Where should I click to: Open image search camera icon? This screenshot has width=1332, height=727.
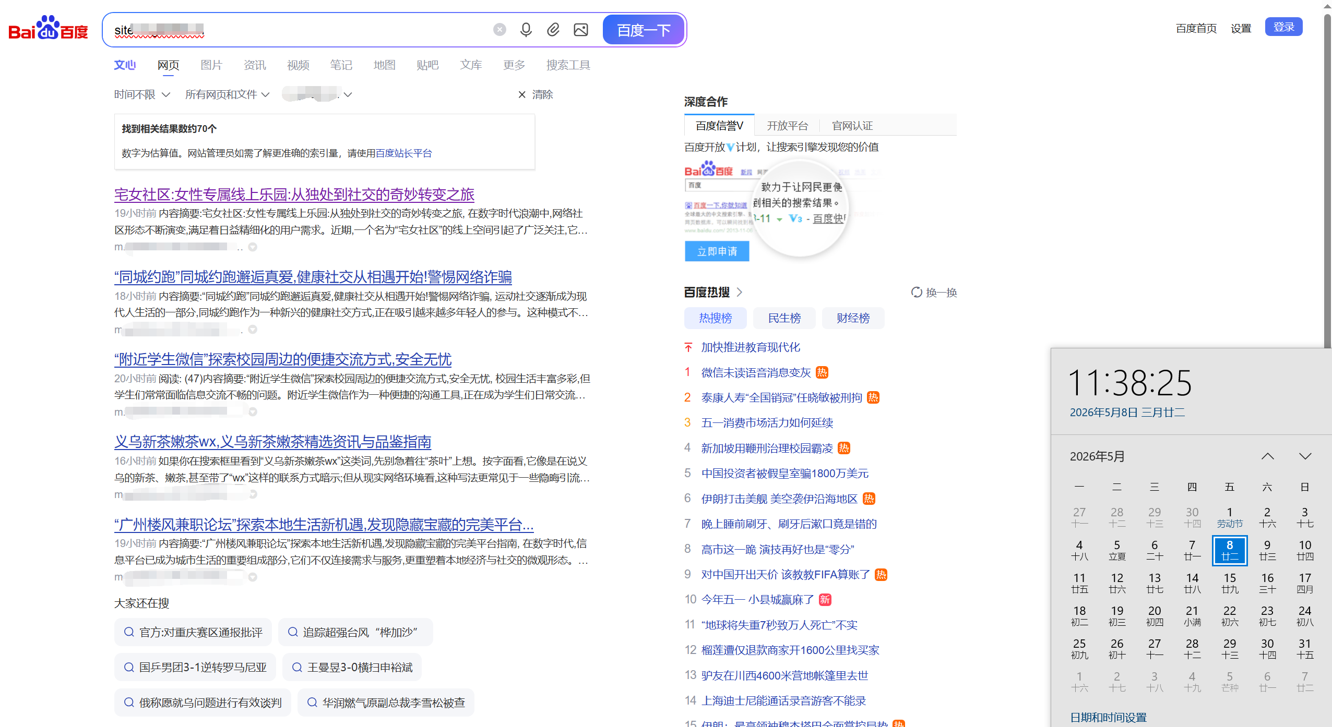[x=581, y=30]
